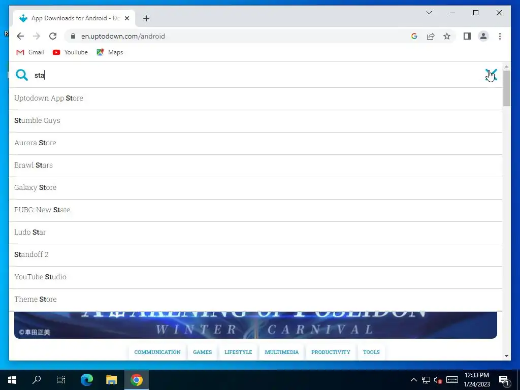Choose suggestion Theme Store

pyautogui.click(x=255, y=299)
